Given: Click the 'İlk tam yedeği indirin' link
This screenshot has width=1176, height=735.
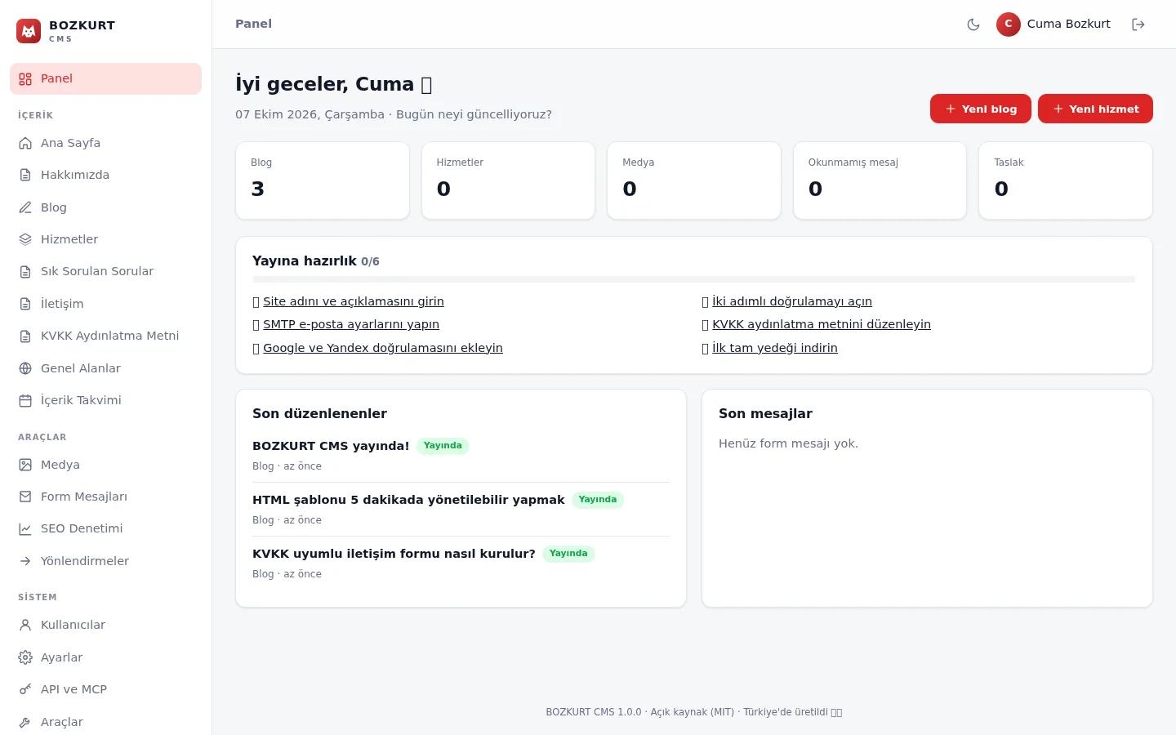Looking at the screenshot, I should click(775, 348).
